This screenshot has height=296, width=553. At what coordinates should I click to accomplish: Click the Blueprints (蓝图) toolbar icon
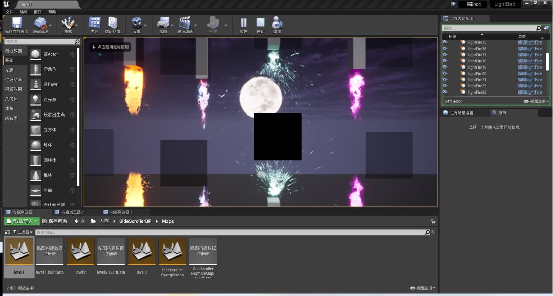pos(163,24)
